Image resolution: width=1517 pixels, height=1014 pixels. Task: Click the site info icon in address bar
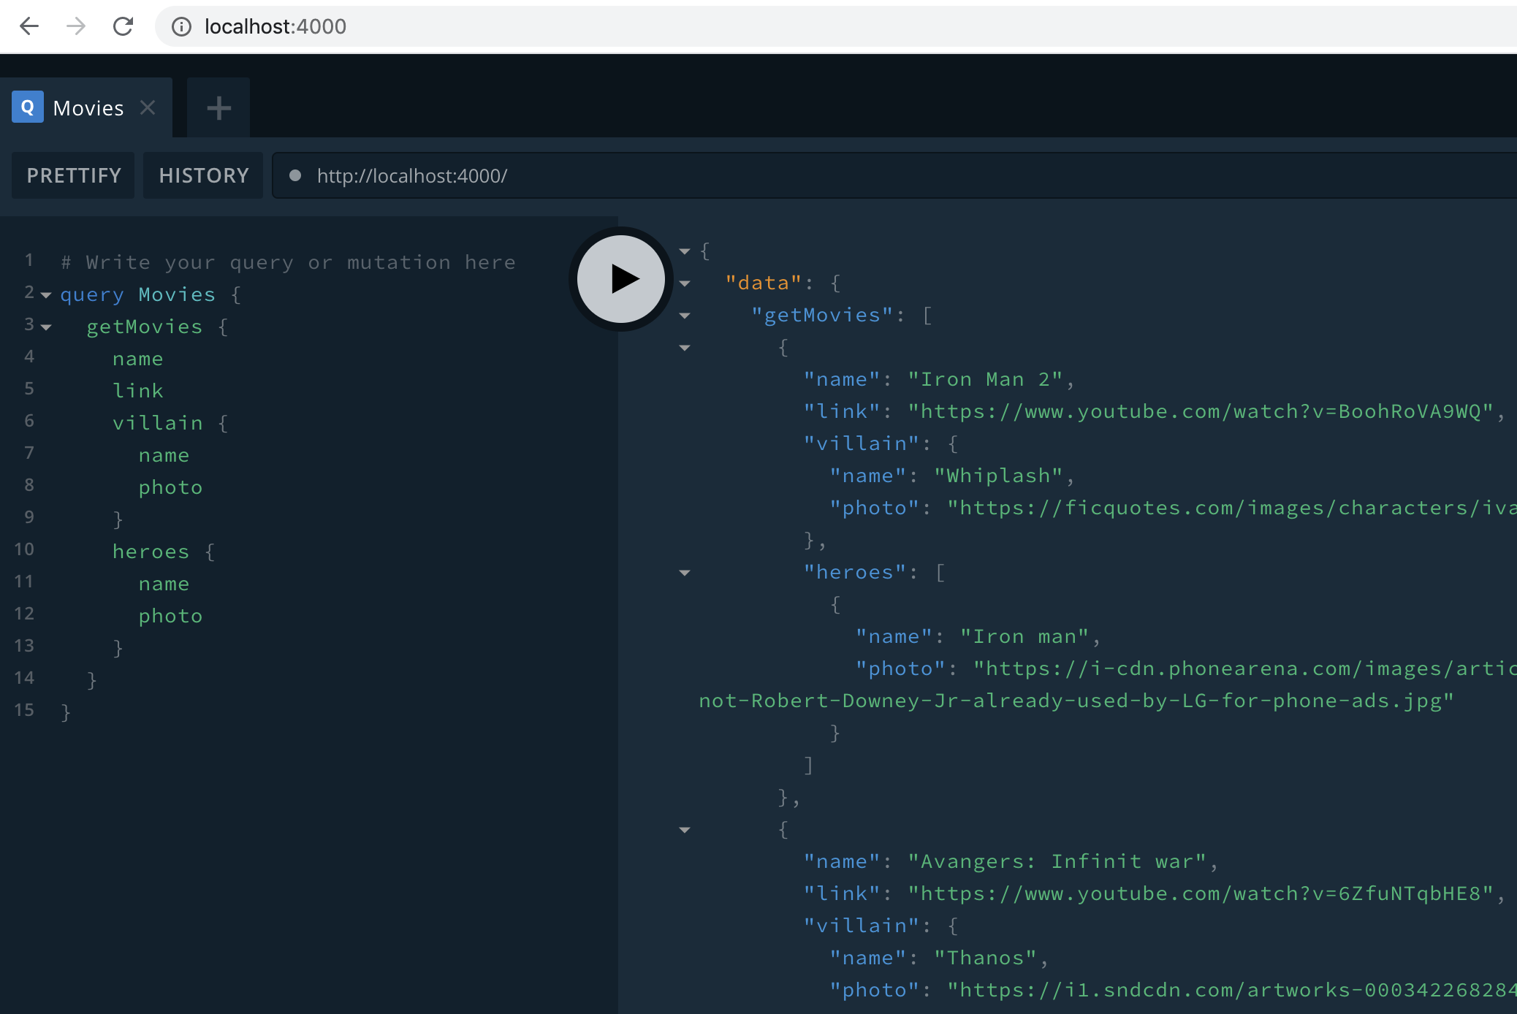click(181, 27)
